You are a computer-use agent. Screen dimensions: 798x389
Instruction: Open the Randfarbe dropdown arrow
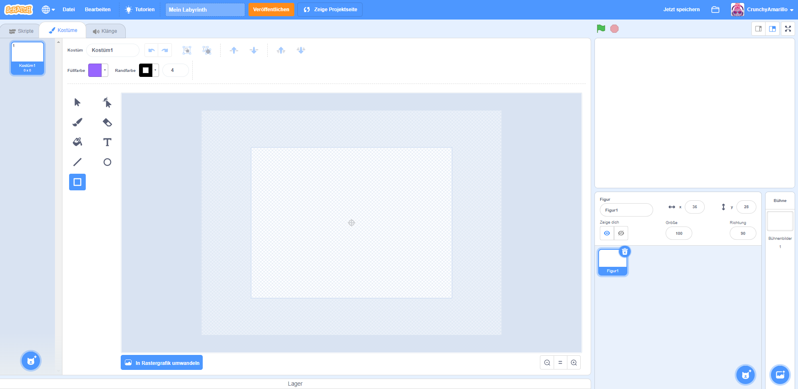click(156, 70)
